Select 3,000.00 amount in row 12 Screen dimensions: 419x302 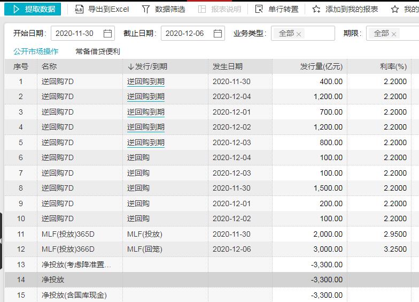(x=328, y=250)
